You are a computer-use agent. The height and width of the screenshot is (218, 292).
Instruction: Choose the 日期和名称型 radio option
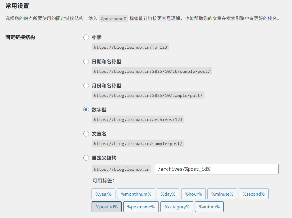point(86,61)
